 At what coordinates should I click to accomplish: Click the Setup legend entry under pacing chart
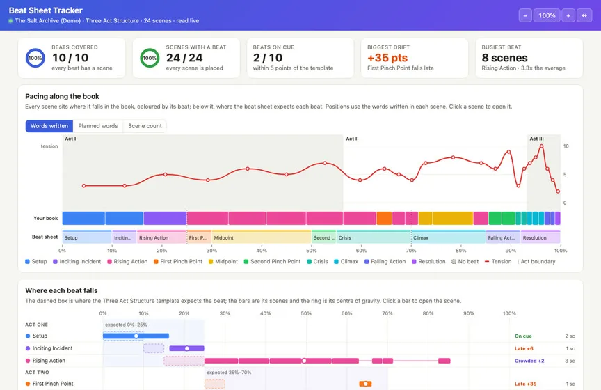[35, 261]
